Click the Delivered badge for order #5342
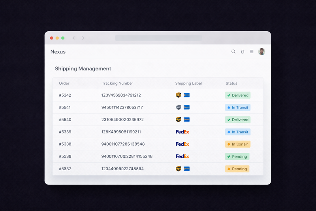 point(238,95)
